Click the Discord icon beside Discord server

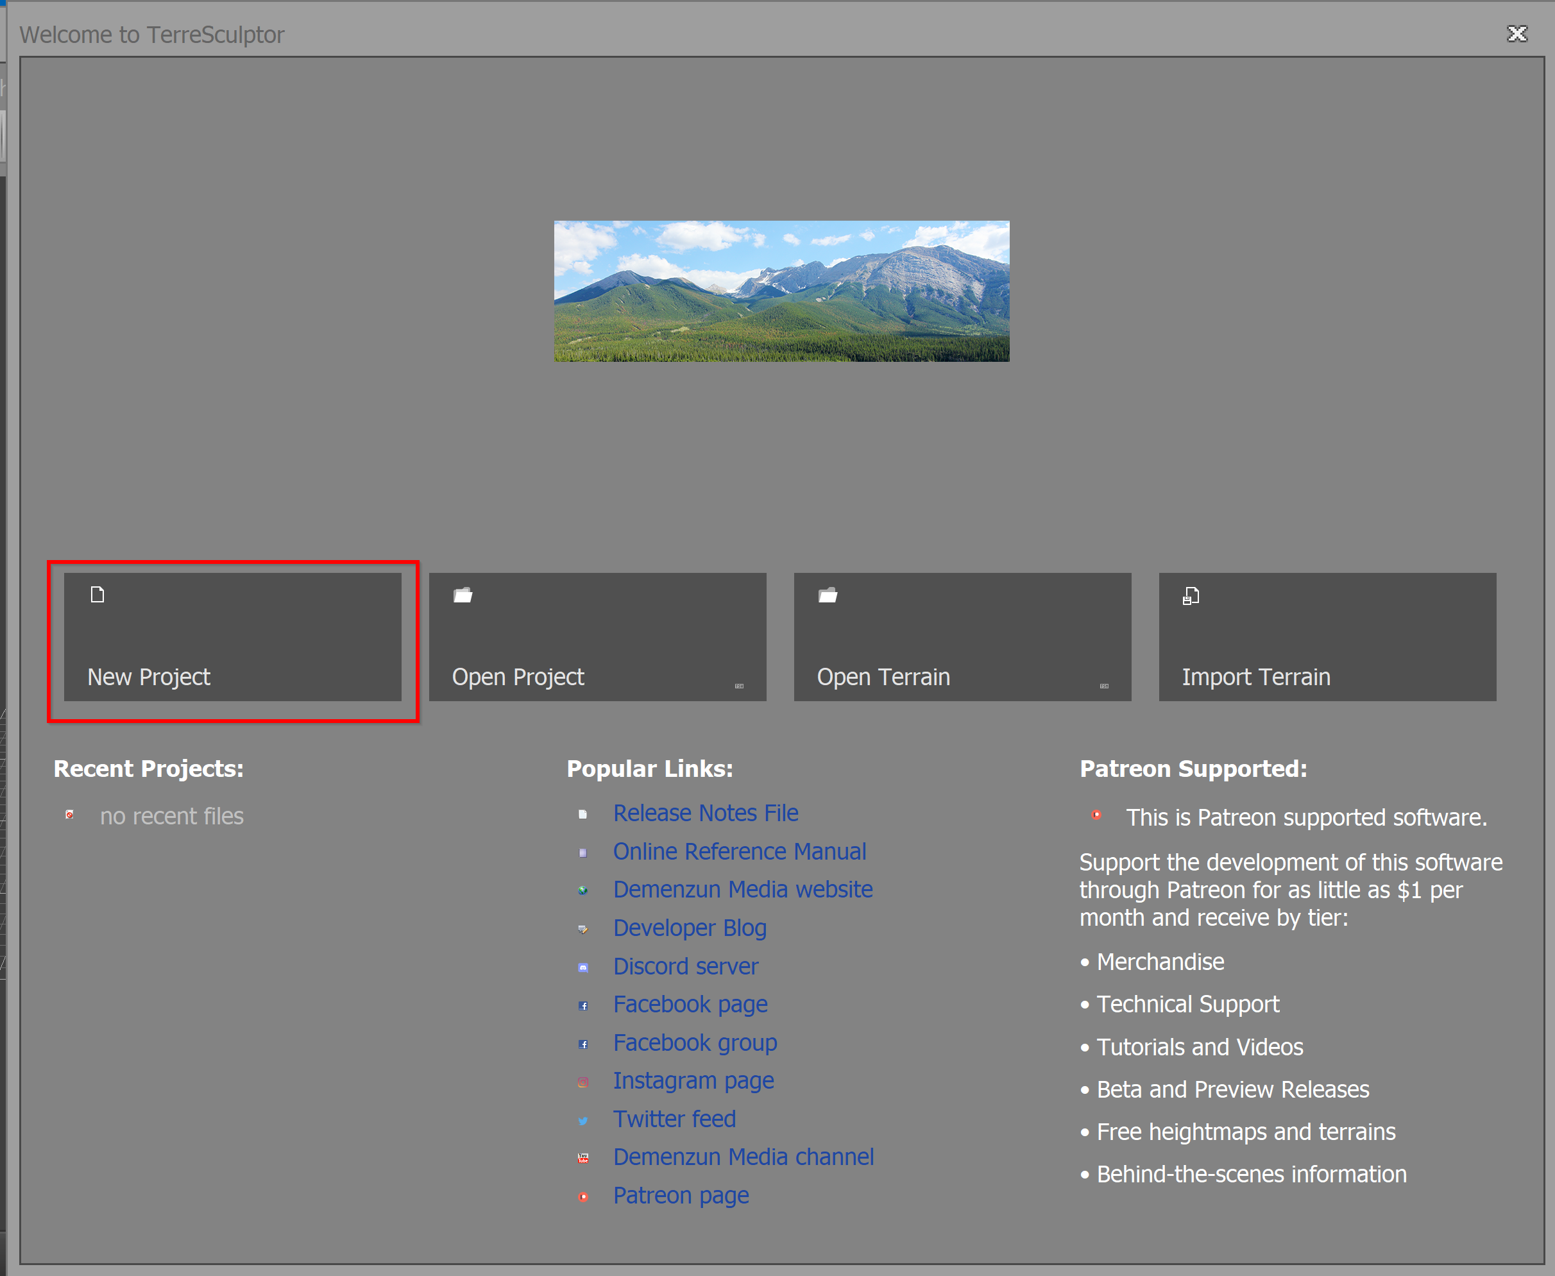(582, 967)
